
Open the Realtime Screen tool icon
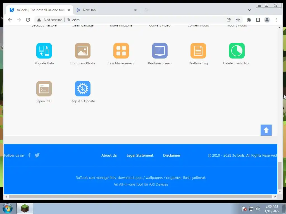click(x=159, y=51)
